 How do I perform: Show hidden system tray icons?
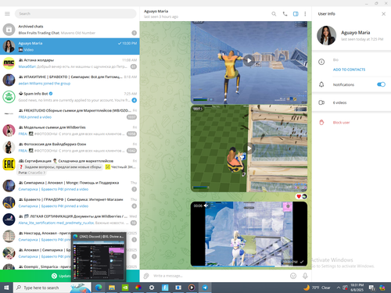point(339,288)
